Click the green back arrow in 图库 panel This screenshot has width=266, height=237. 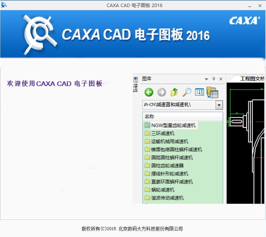click(x=149, y=92)
